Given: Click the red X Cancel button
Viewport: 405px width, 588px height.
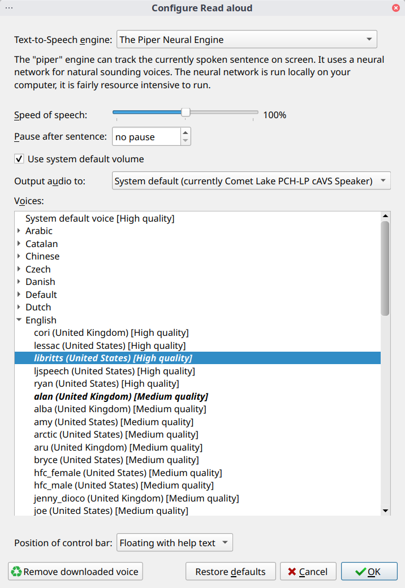Looking at the screenshot, I should tap(308, 572).
